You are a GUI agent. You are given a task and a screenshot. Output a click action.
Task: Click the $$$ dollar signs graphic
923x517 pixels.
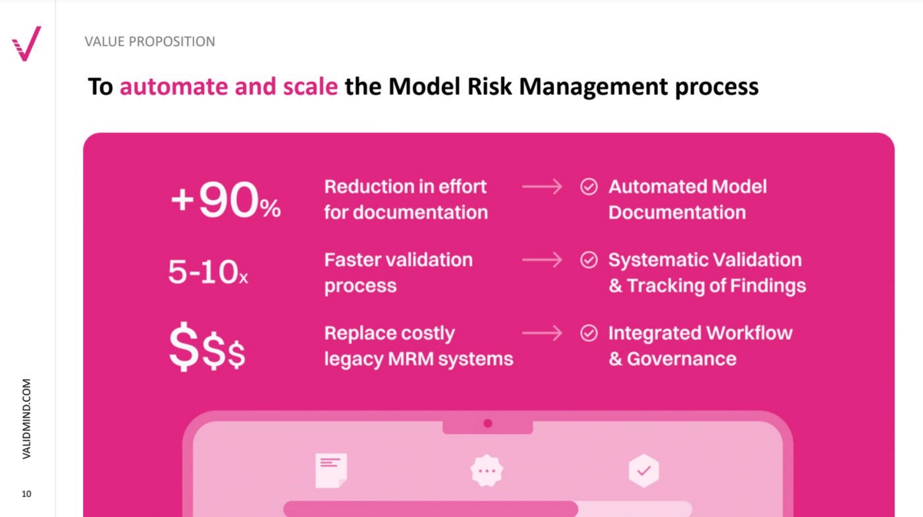(207, 347)
